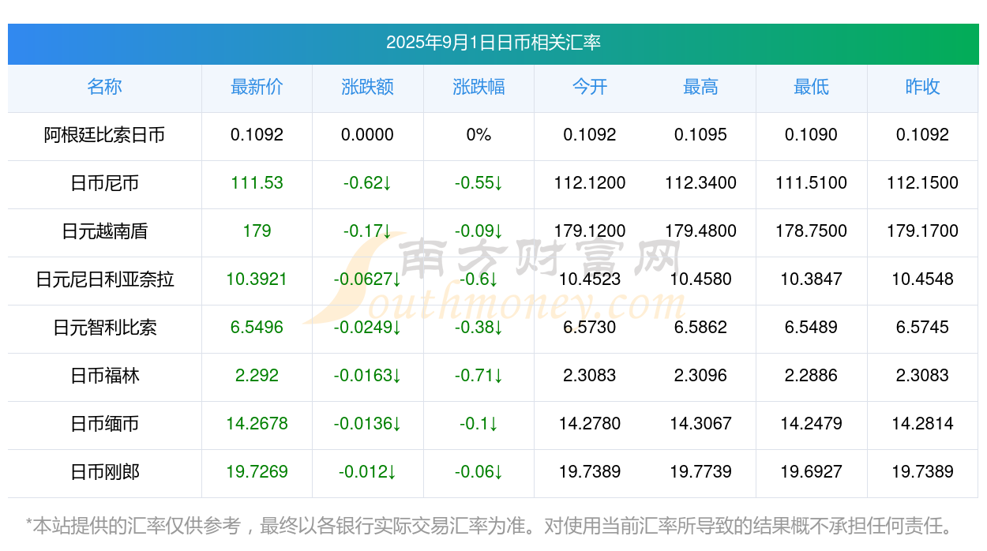Click change amount -0.012↓

(368, 472)
